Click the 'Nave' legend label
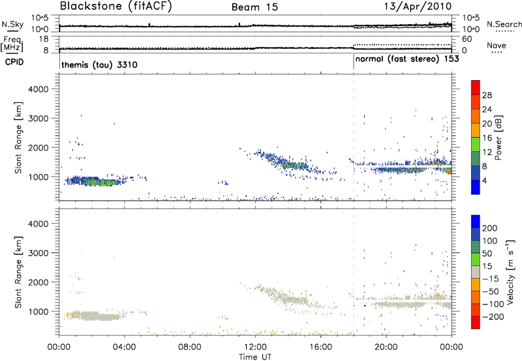Image resolution: width=522 pixels, height=361 pixels. (x=497, y=45)
